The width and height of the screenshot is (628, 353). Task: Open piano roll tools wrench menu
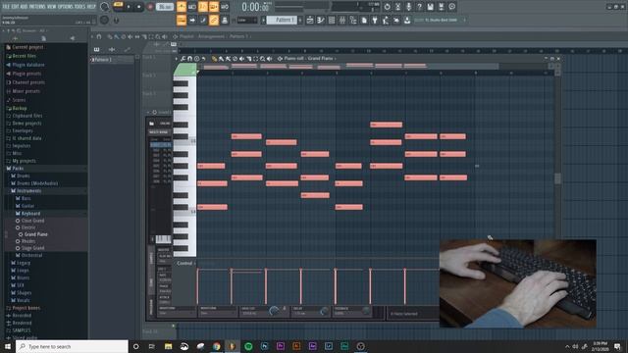183,59
